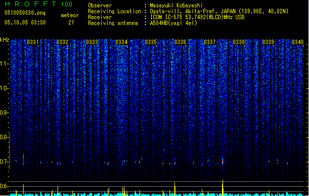Click the tallest yellow spike in the power graph
This screenshot has height=196, width=309.
point(223,188)
